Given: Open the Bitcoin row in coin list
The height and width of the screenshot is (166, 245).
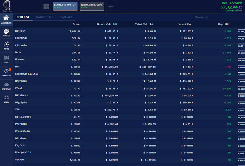Looking at the screenshot, I should click(x=20, y=31).
